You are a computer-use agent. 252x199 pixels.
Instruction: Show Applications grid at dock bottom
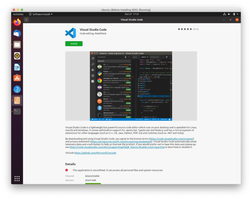(x=17, y=179)
